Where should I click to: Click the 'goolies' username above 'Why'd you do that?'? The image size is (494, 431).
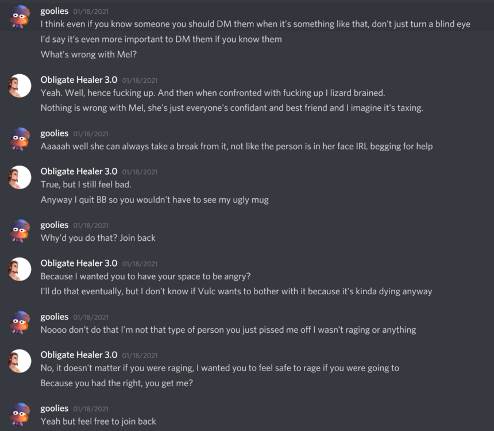[54, 225]
